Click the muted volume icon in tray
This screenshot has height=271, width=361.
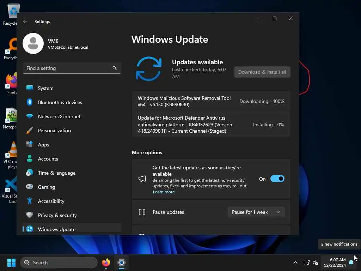316,263
